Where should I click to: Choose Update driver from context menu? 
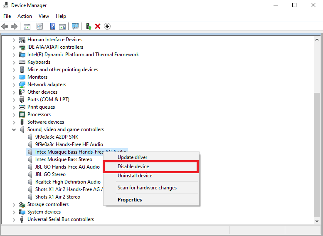pos(151,157)
